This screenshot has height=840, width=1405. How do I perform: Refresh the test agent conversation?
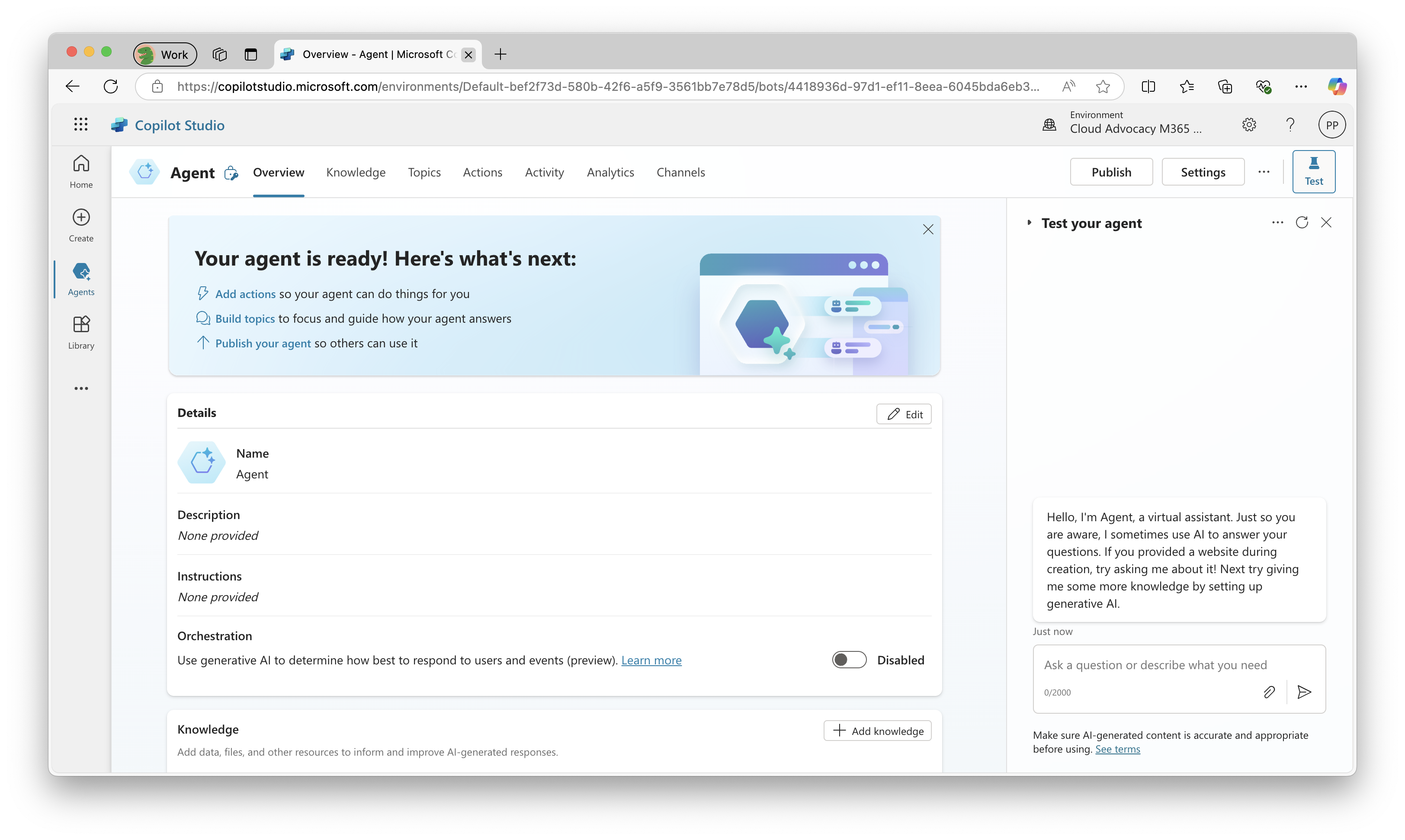(x=1302, y=222)
